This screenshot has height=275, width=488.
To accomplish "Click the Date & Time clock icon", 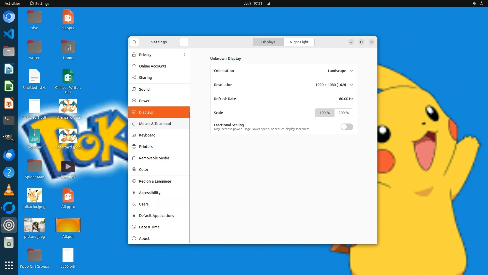I will click(x=134, y=227).
